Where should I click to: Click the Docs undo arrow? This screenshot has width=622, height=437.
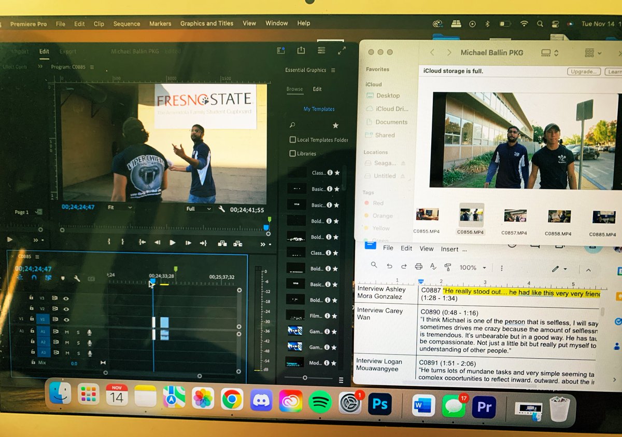pyautogui.click(x=389, y=266)
